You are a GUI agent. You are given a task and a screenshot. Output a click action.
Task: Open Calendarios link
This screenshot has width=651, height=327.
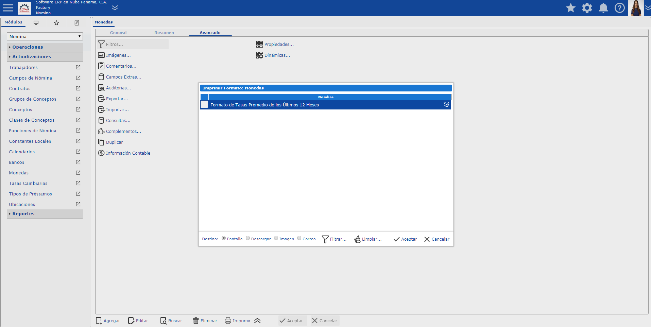point(22,152)
